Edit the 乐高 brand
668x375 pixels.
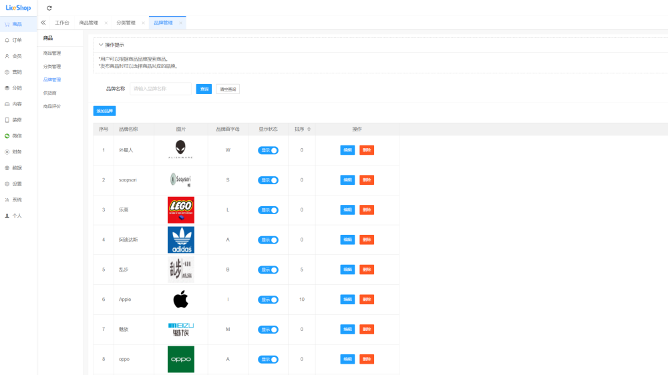click(x=347, y=210)
